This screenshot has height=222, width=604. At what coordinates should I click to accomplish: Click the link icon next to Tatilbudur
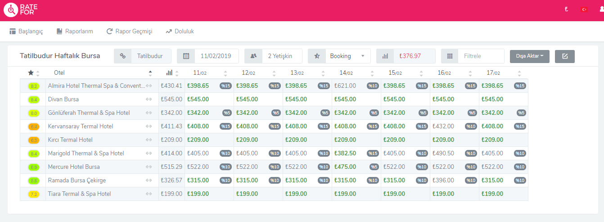pyautogui.click(x=122, y=56)
